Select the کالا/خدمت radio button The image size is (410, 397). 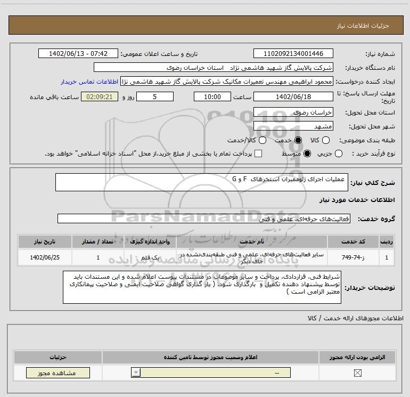point(263,140)
